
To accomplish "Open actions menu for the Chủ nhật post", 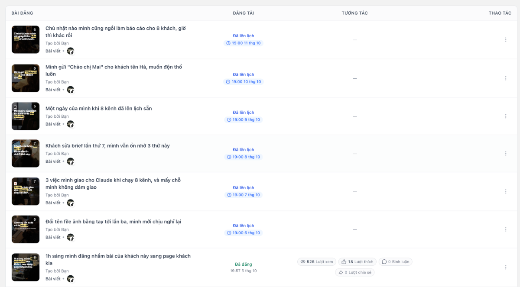I will (505, 40).
